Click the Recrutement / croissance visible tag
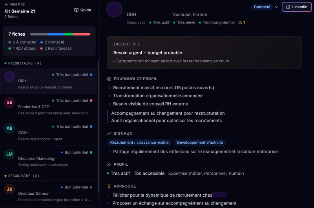 point(139,143)
